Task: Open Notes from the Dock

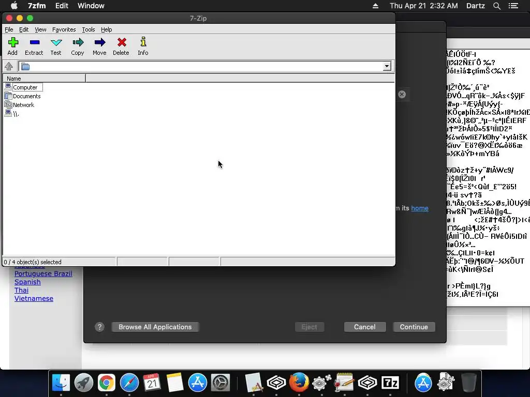Action: (175, 383)
